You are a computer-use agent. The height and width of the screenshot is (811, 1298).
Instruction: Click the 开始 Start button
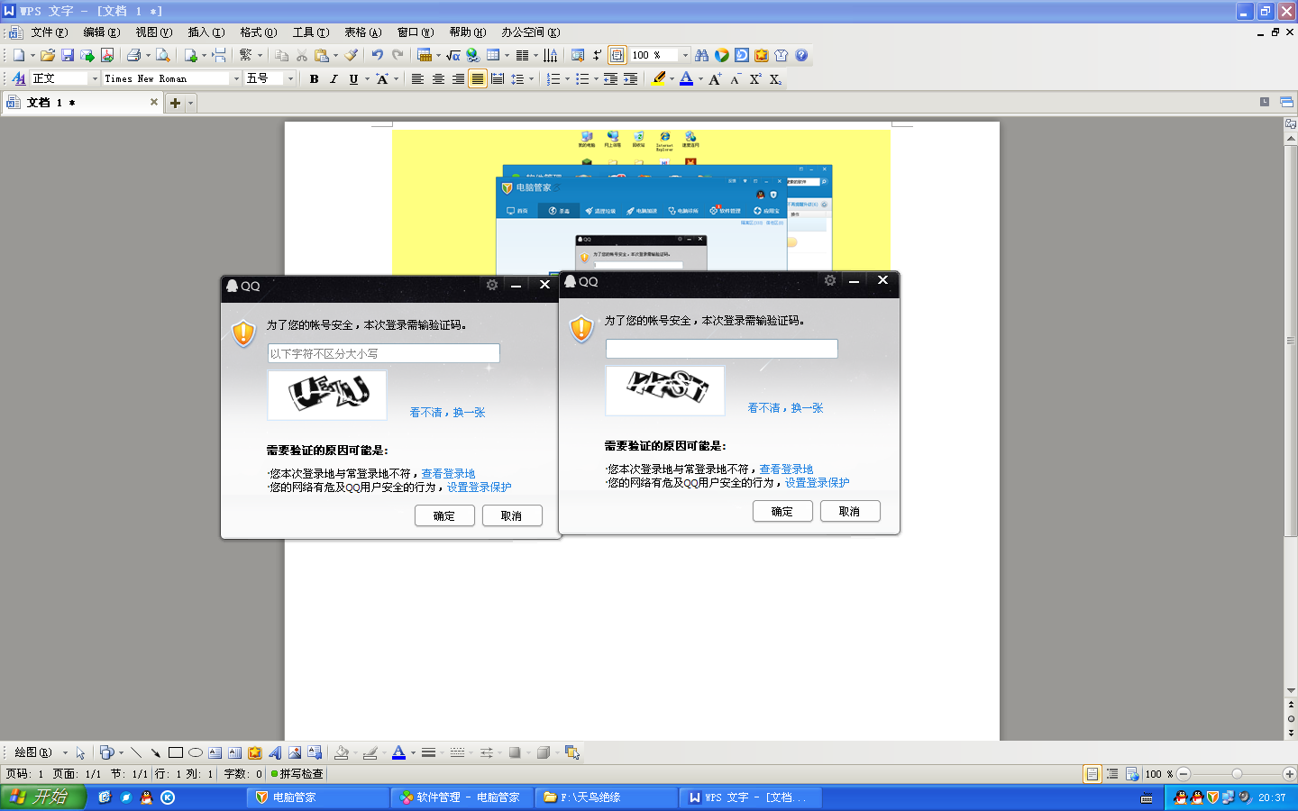[x=42, y=797]
